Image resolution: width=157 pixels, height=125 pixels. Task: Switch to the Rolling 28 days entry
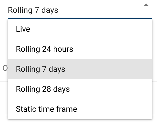(43, 89)
